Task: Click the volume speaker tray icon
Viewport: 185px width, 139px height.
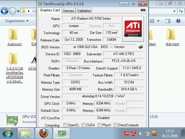Action: pos(140,133)
